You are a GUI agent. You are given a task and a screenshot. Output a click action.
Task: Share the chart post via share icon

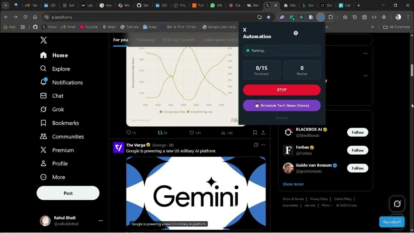pos(263,133)
